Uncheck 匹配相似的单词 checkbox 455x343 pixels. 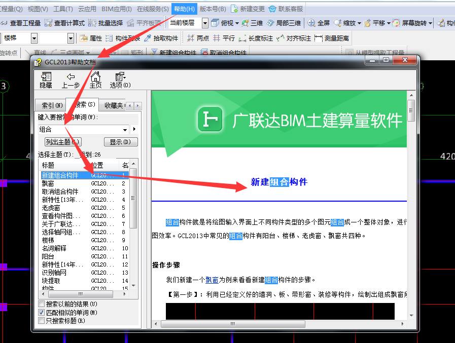(42, 312)
